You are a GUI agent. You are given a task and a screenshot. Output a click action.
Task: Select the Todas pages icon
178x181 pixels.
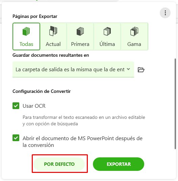[26, 31]
